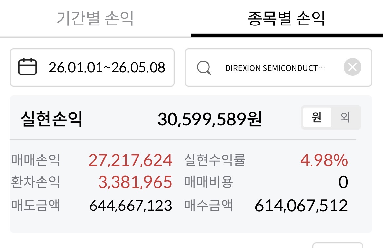The image size is (383, 248).
Task: Tap the 매매손익 label
Action: 36,160
